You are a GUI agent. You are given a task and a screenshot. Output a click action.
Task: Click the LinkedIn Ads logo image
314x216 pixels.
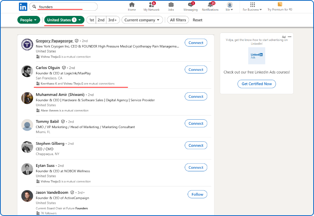pyautogui.click(x=256, y=56)
